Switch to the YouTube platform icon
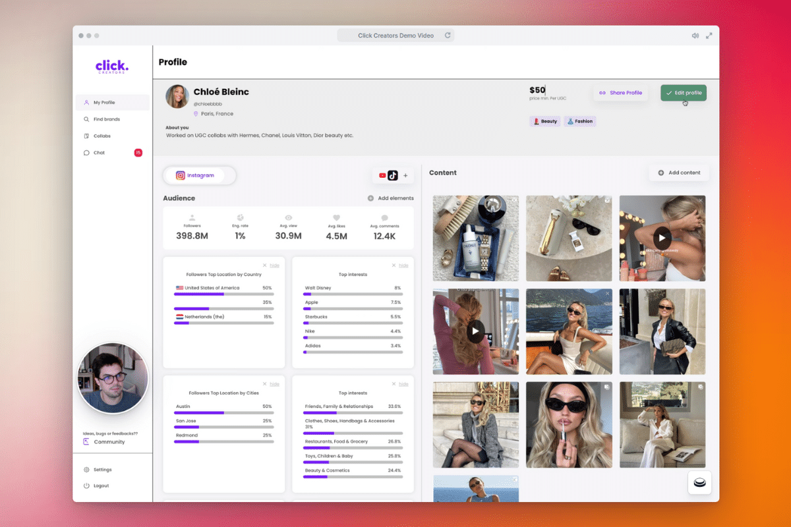Viewport: 791px width, 527px height. (x=382, y=175)
